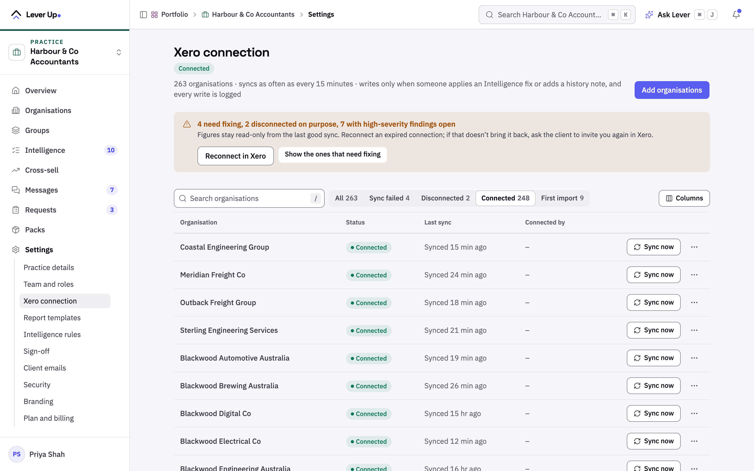
Task: Open the notifications bell
Action: [736, 15]
